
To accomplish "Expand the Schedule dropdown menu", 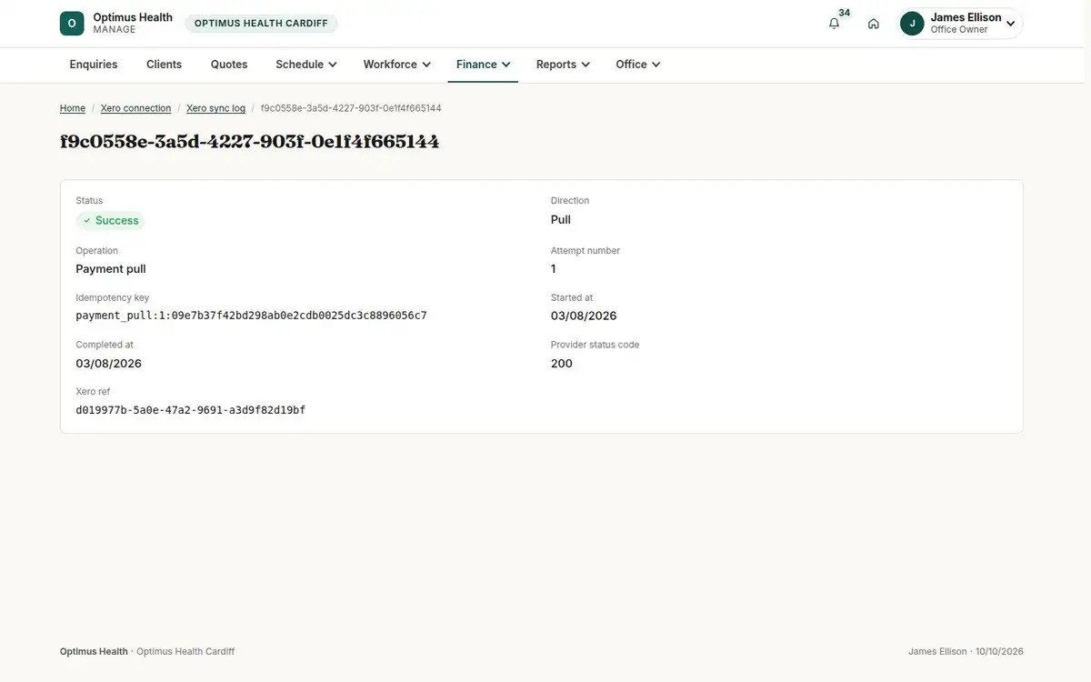I will coord(306,65).
